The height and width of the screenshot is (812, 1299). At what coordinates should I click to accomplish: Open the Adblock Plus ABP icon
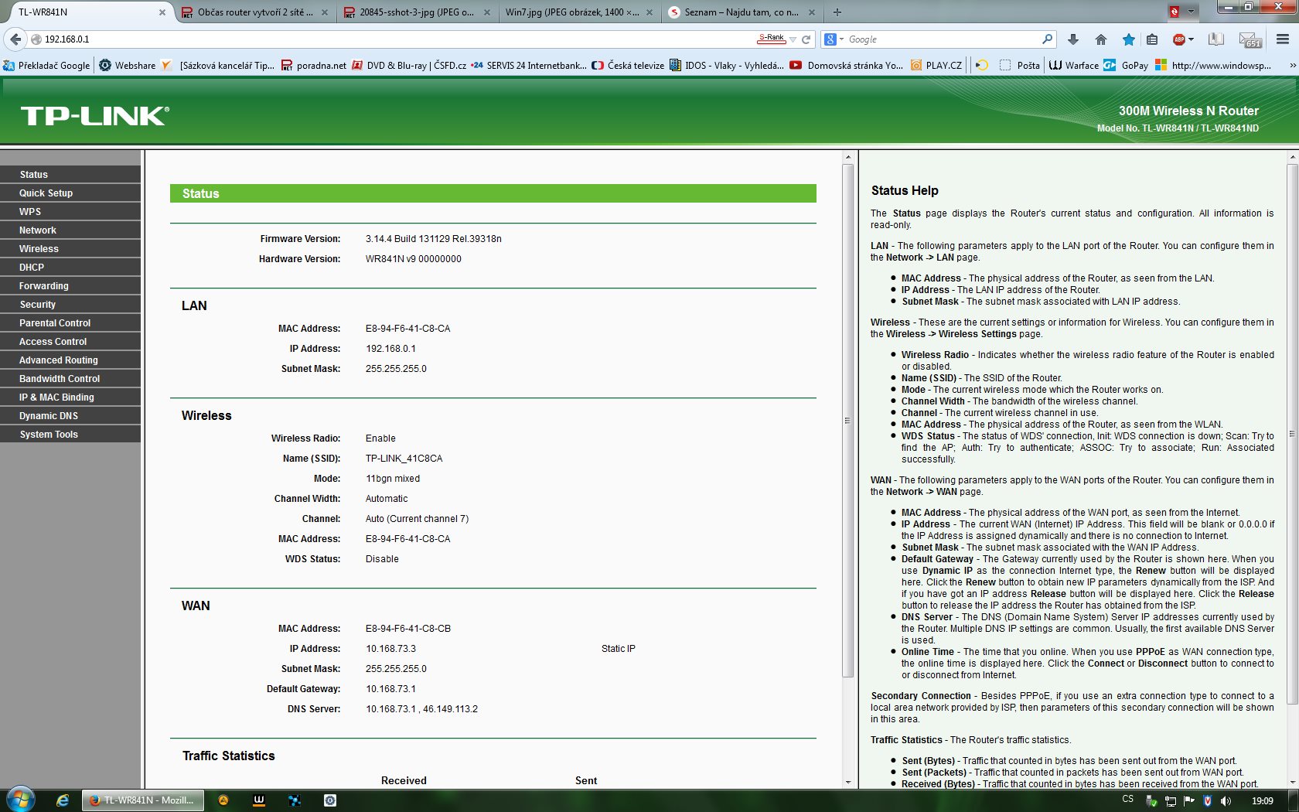(x=1178, y=39)
